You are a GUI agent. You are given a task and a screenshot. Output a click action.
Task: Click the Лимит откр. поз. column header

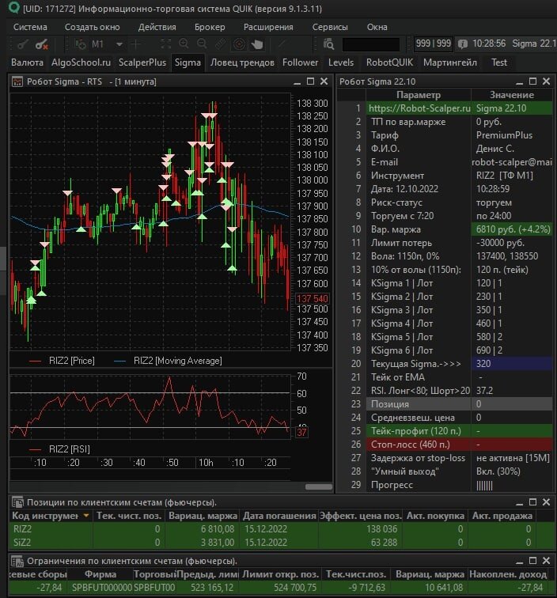280,574
